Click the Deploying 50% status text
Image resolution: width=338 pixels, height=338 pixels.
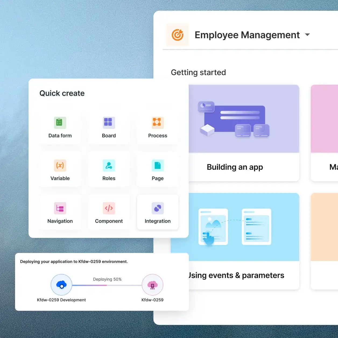[107, 279]
